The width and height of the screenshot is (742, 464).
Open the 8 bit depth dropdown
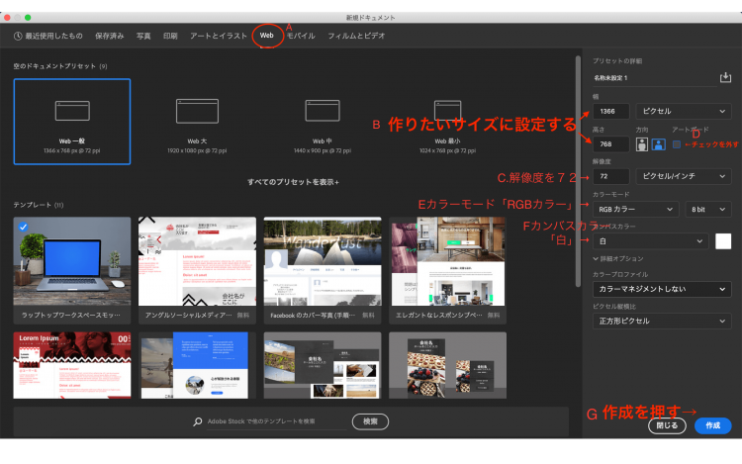[x=708, y=209]
